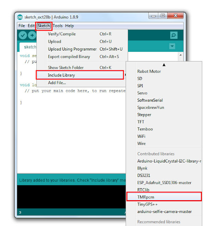217x226 pixels.
Task: Open the Serial Monitor magnifier icon
Action: [x=174, y=35]
